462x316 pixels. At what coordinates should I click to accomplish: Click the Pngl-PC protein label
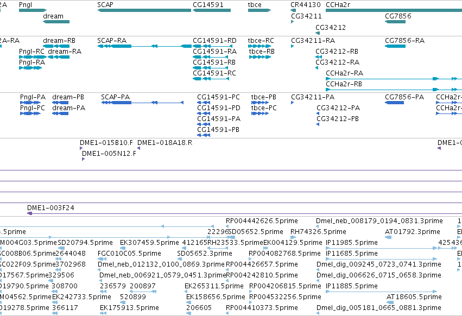[33, 108]
